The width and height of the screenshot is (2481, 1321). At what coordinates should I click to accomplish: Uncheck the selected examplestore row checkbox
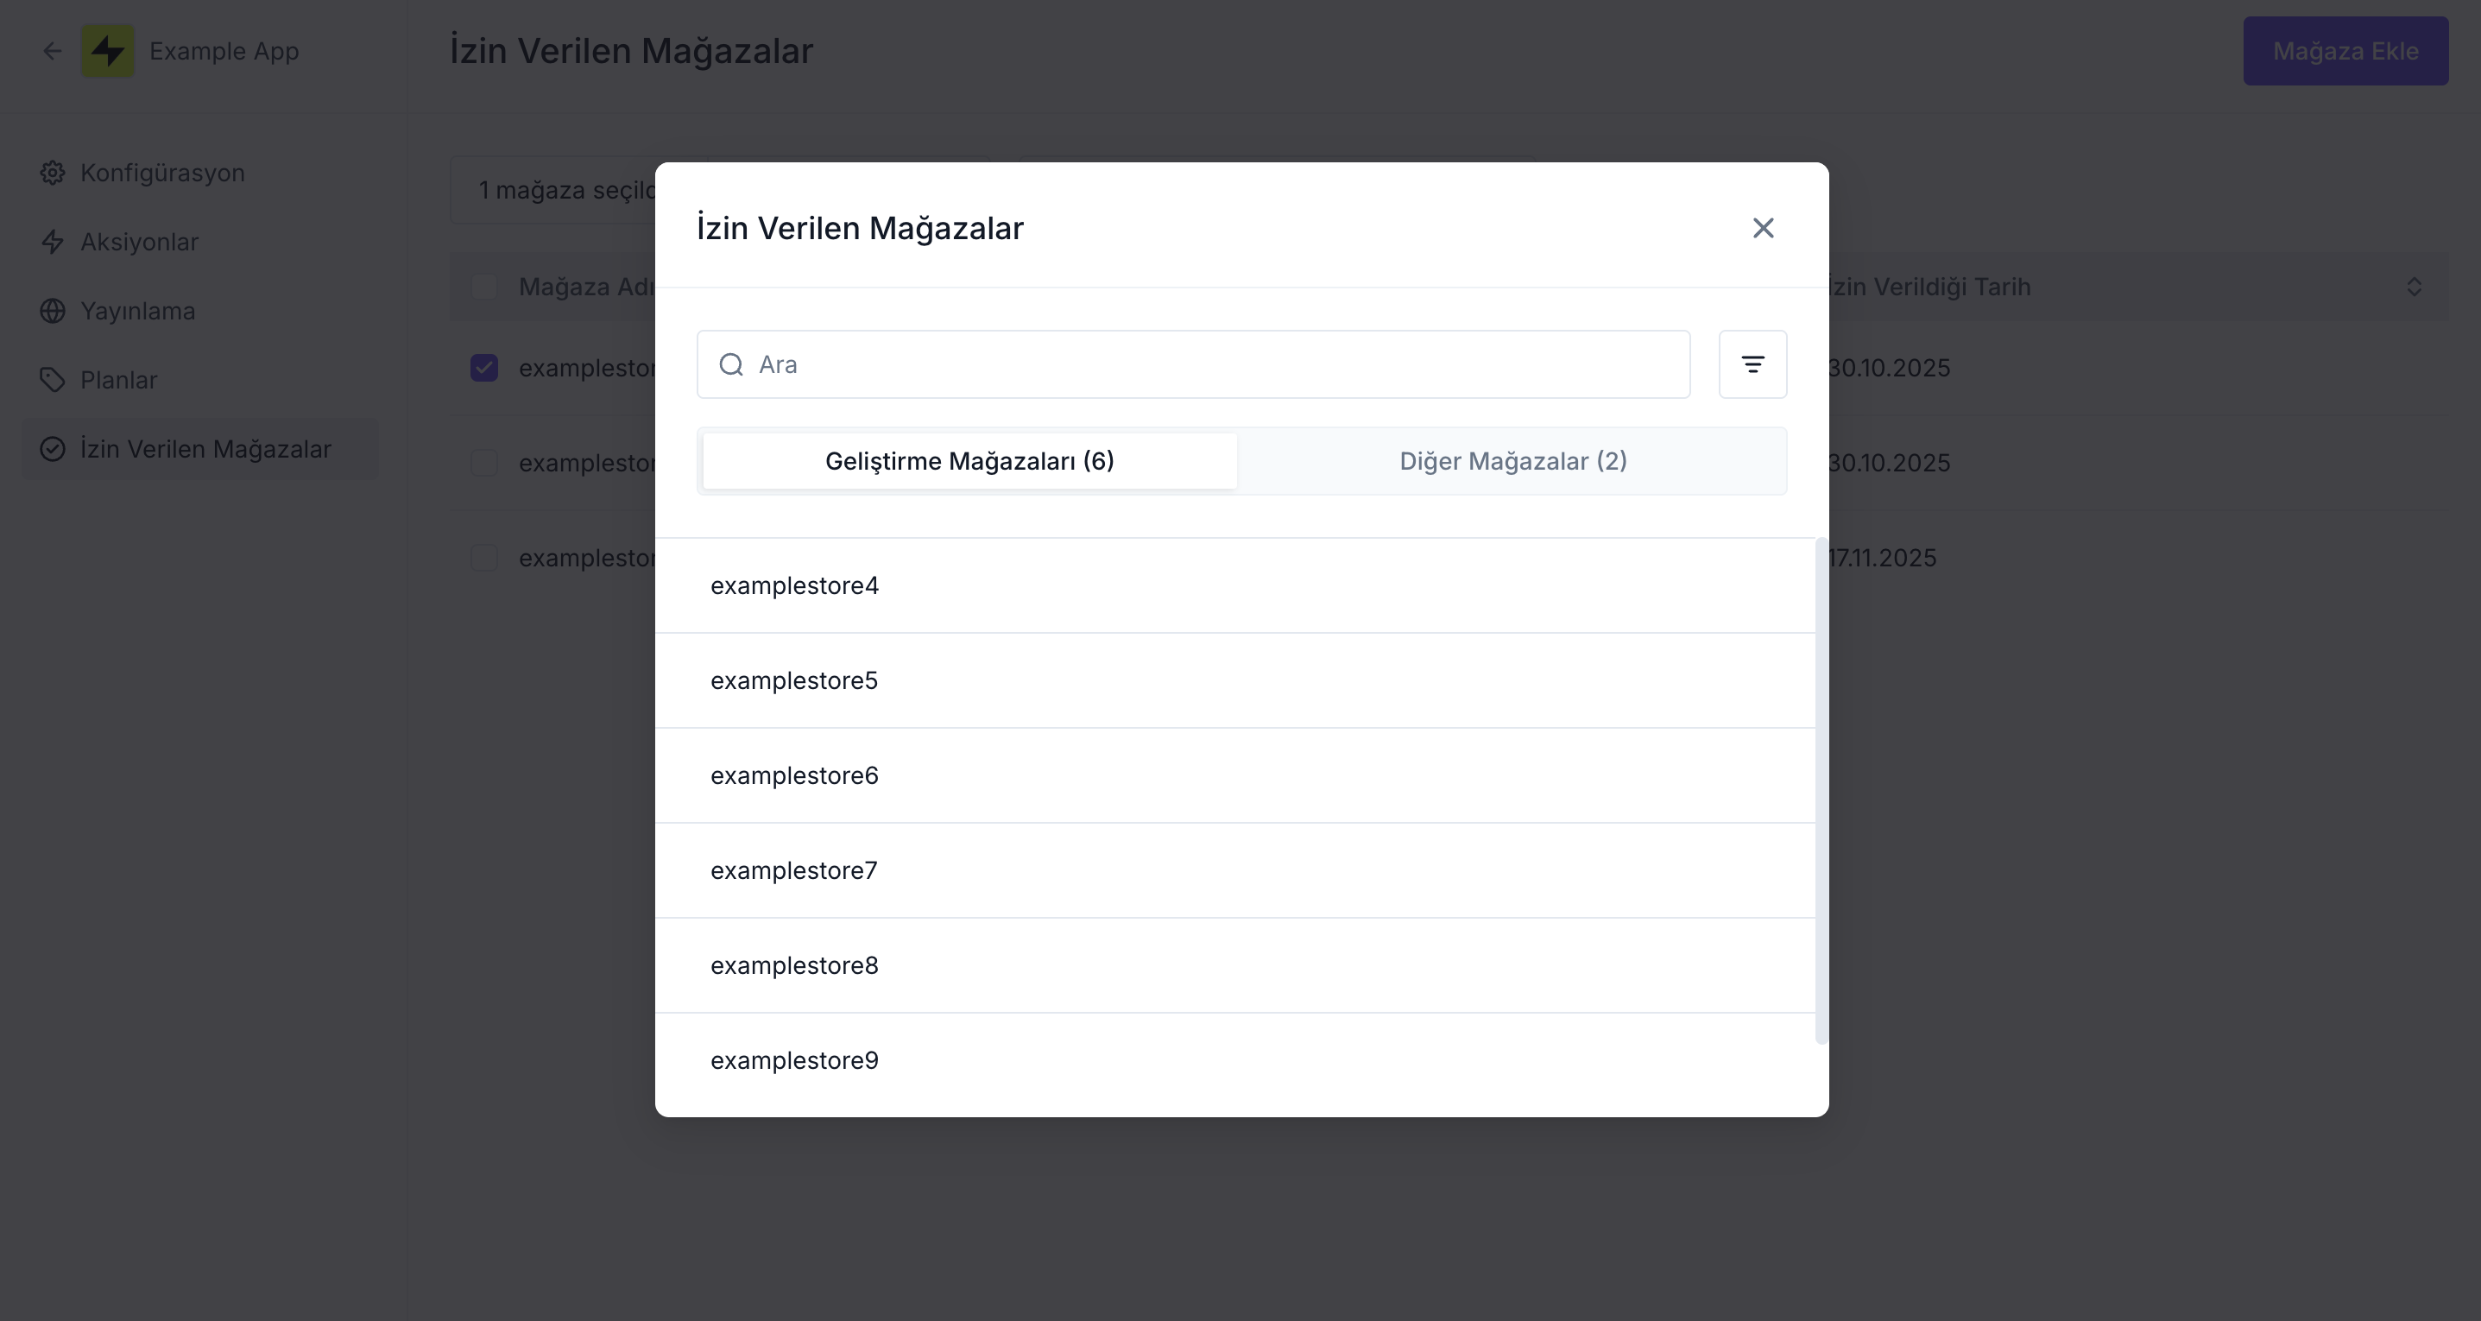click(484, 367)
